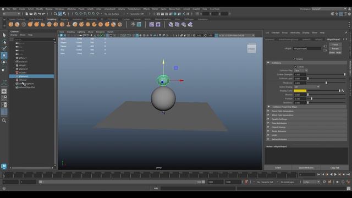This screenshot has height=198, width=352.
Task: Click the red X-axis move arrow
Action: click(182, 80)
